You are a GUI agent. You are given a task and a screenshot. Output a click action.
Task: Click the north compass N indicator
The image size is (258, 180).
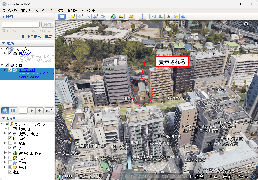(x=246, y=24)
